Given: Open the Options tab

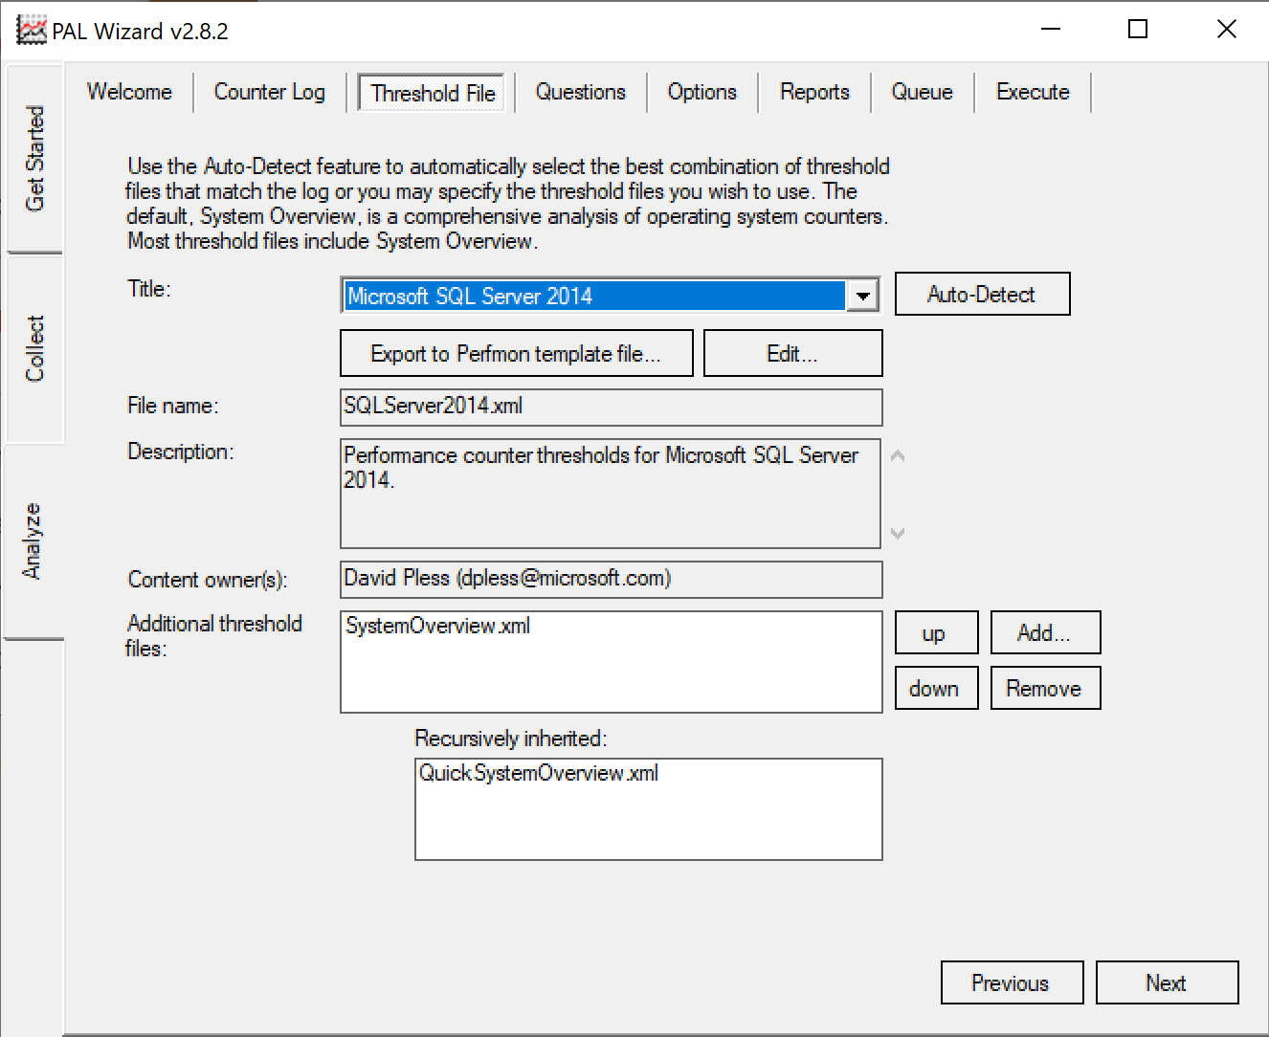Looking at the screenshot, I should [x=701, y=92].
